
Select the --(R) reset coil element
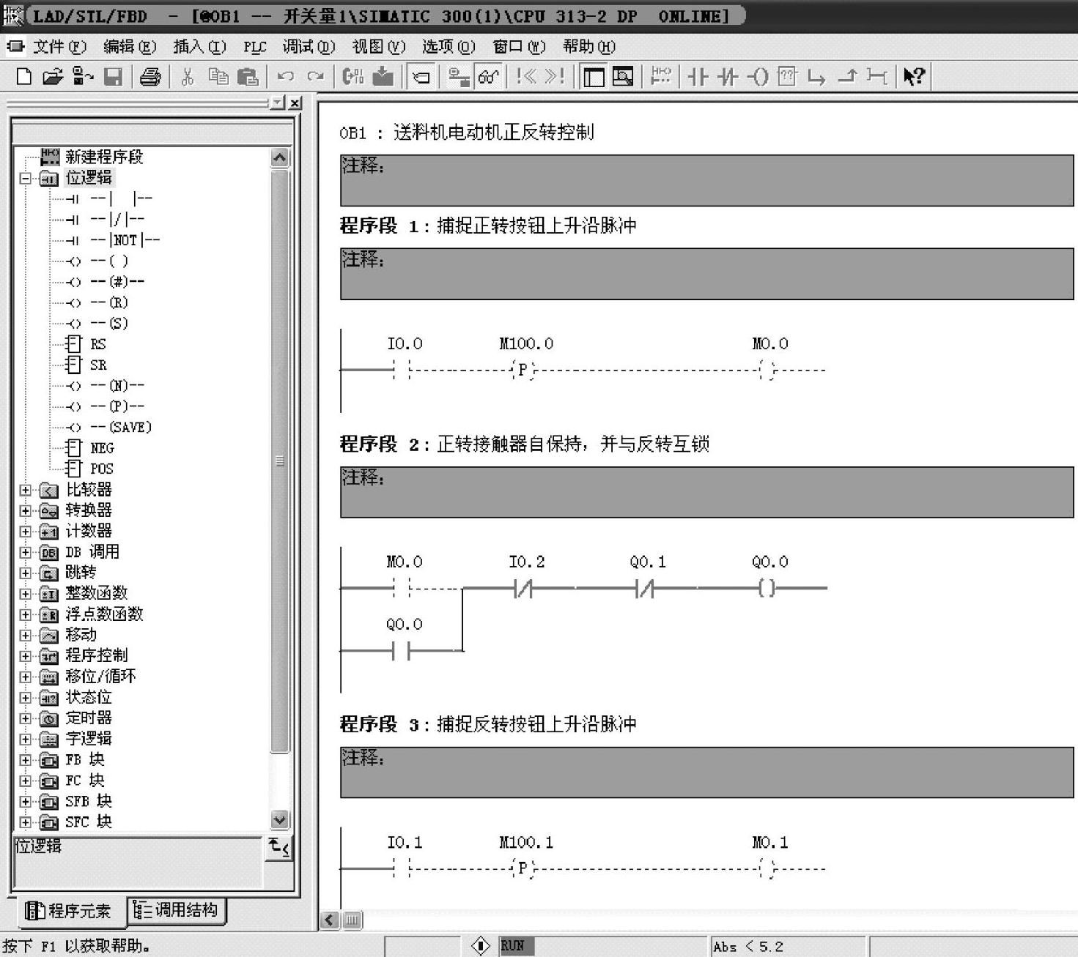[x=109, y=302]
